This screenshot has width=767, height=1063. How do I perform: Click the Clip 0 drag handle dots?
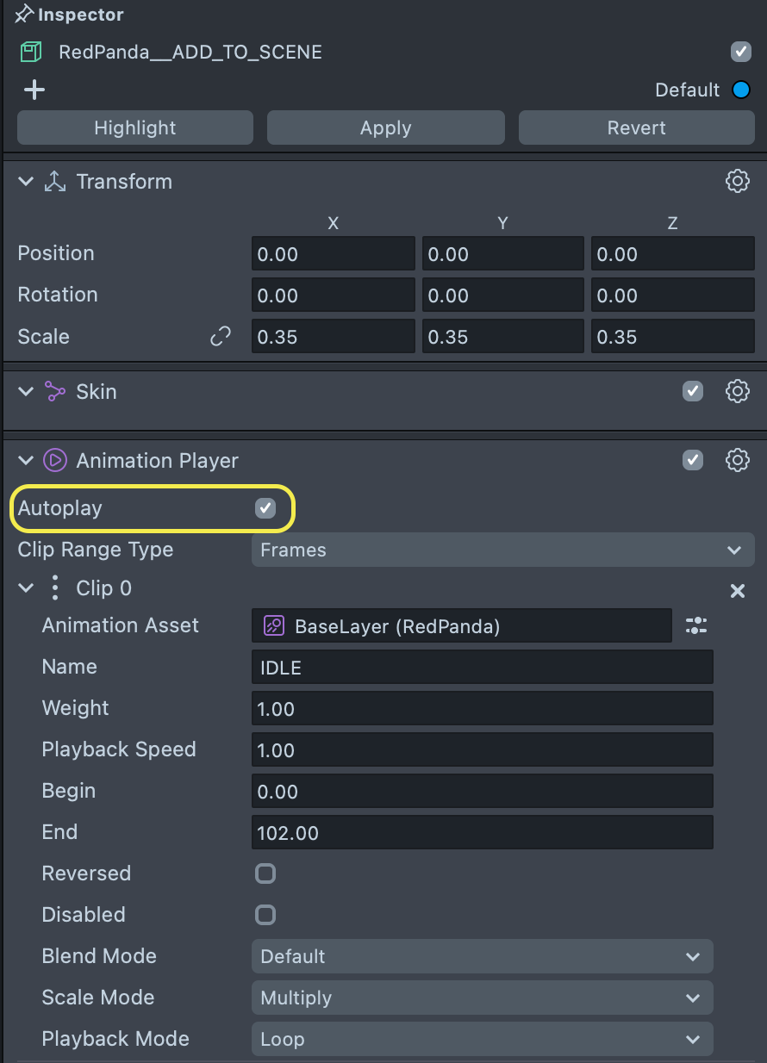pyautogui.click(x=55, y=588)
